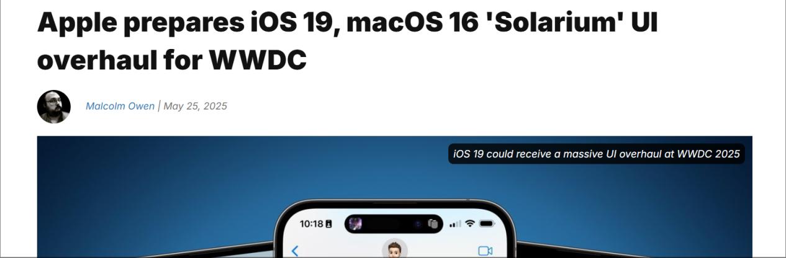
Task: Click the May 25, 2025 publication date
Action: 195,106
